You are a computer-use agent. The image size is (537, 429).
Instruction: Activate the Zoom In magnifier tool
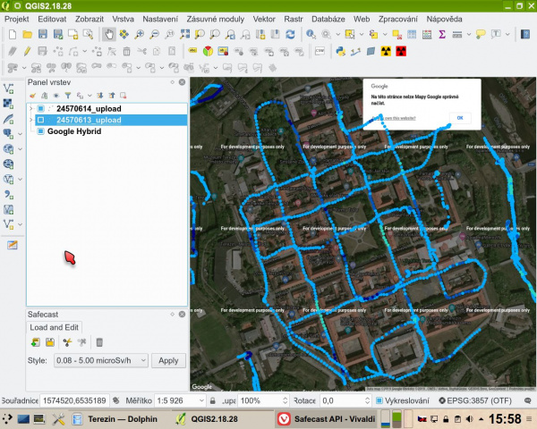[x=139, y=34]
